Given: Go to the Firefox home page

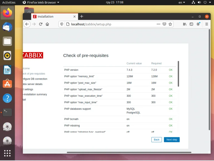Looking at the screenshot, I should coord(47,24).
